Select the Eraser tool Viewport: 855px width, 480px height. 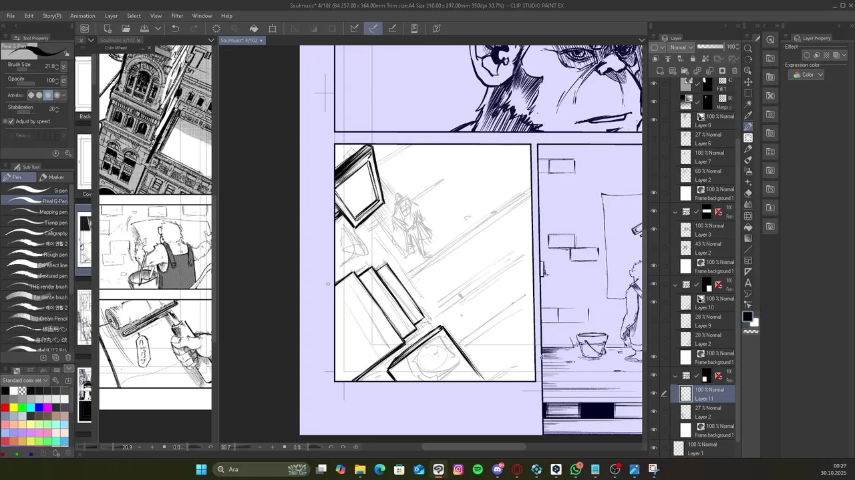(748, 193)
